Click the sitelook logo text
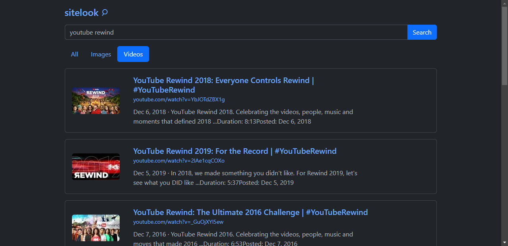The image size is (508, 246). coord(81,13)
